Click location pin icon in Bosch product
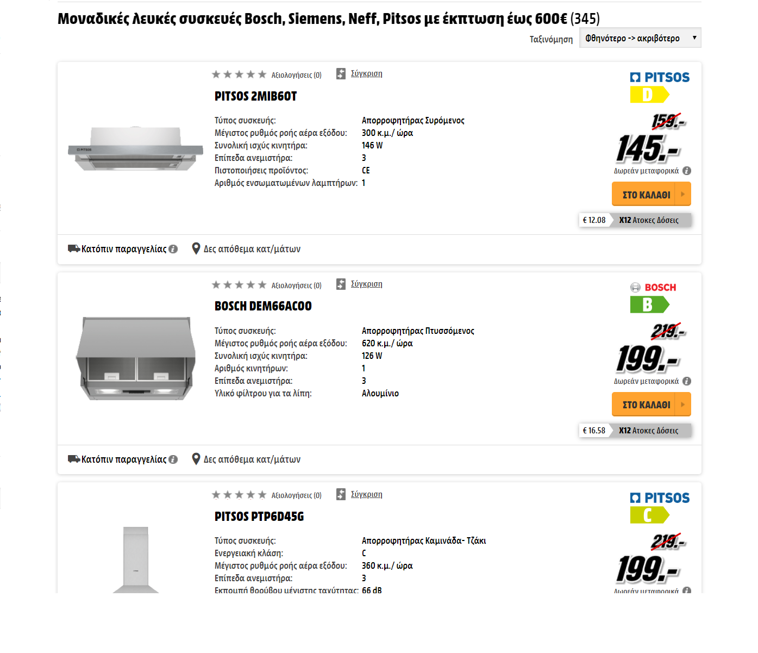Image resolution: width=758 pixels, height=653 pixels. (x=196, y=459)
